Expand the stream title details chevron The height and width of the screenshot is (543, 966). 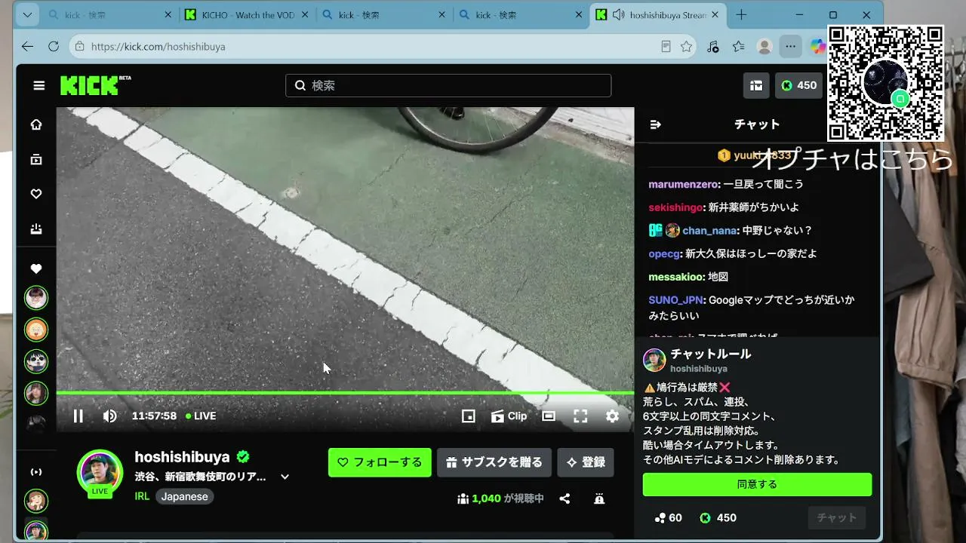point(285,477)
